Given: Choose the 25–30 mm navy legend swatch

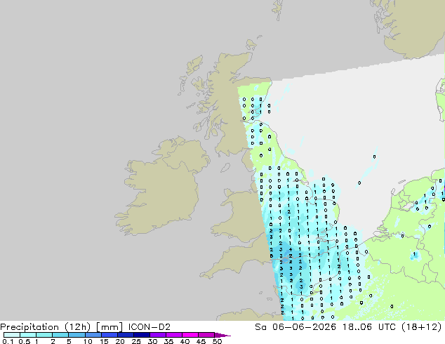Looking at the screenshot, I should pyautogui.click(x=141, y=335).
